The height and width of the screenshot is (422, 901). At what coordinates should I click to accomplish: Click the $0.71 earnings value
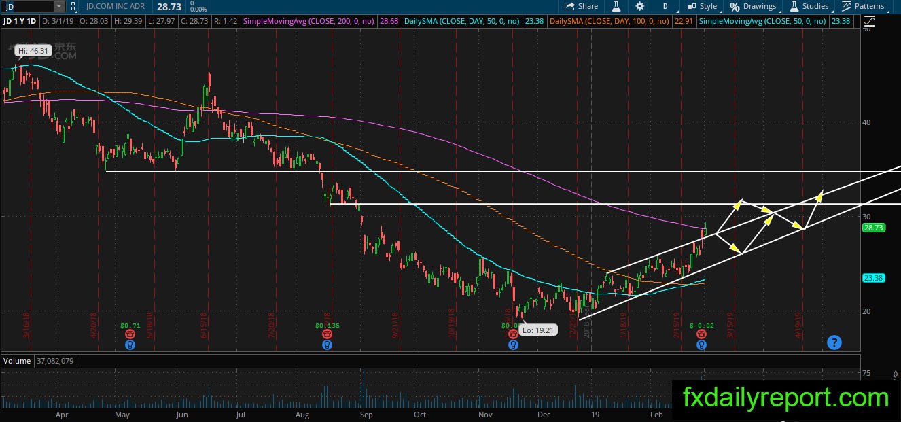[129, 326]
